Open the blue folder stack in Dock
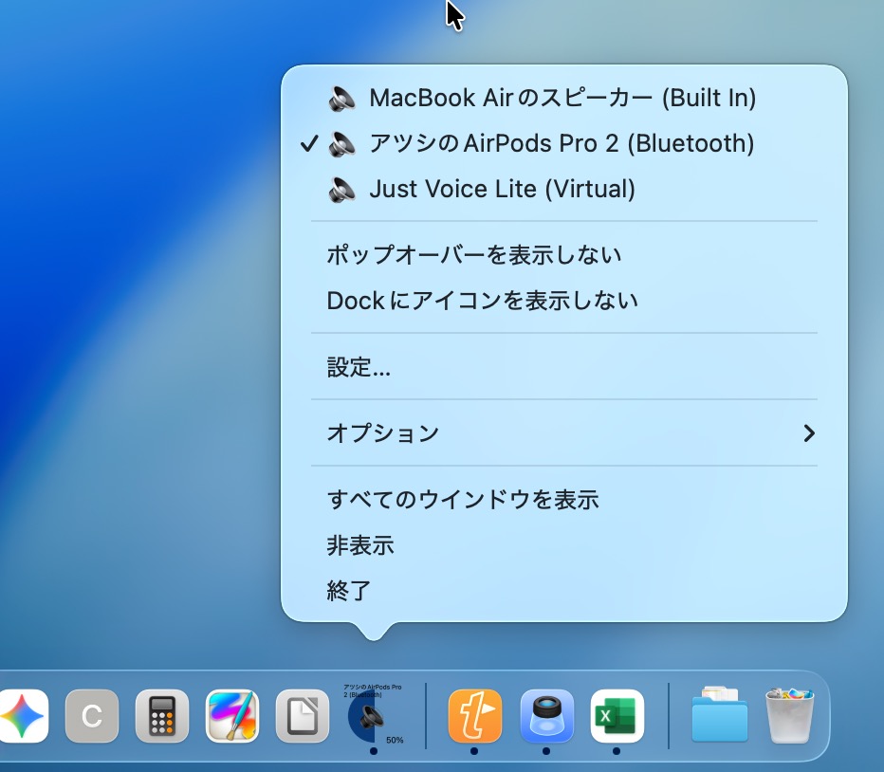The width and height of the screenshot is (884, 772). [719, 716]
